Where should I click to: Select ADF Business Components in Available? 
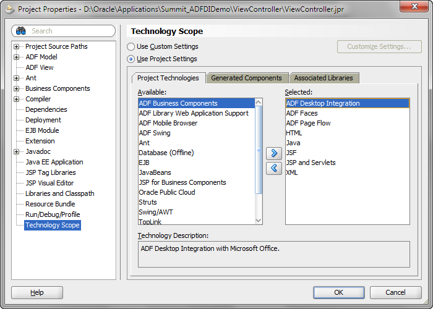196,103
